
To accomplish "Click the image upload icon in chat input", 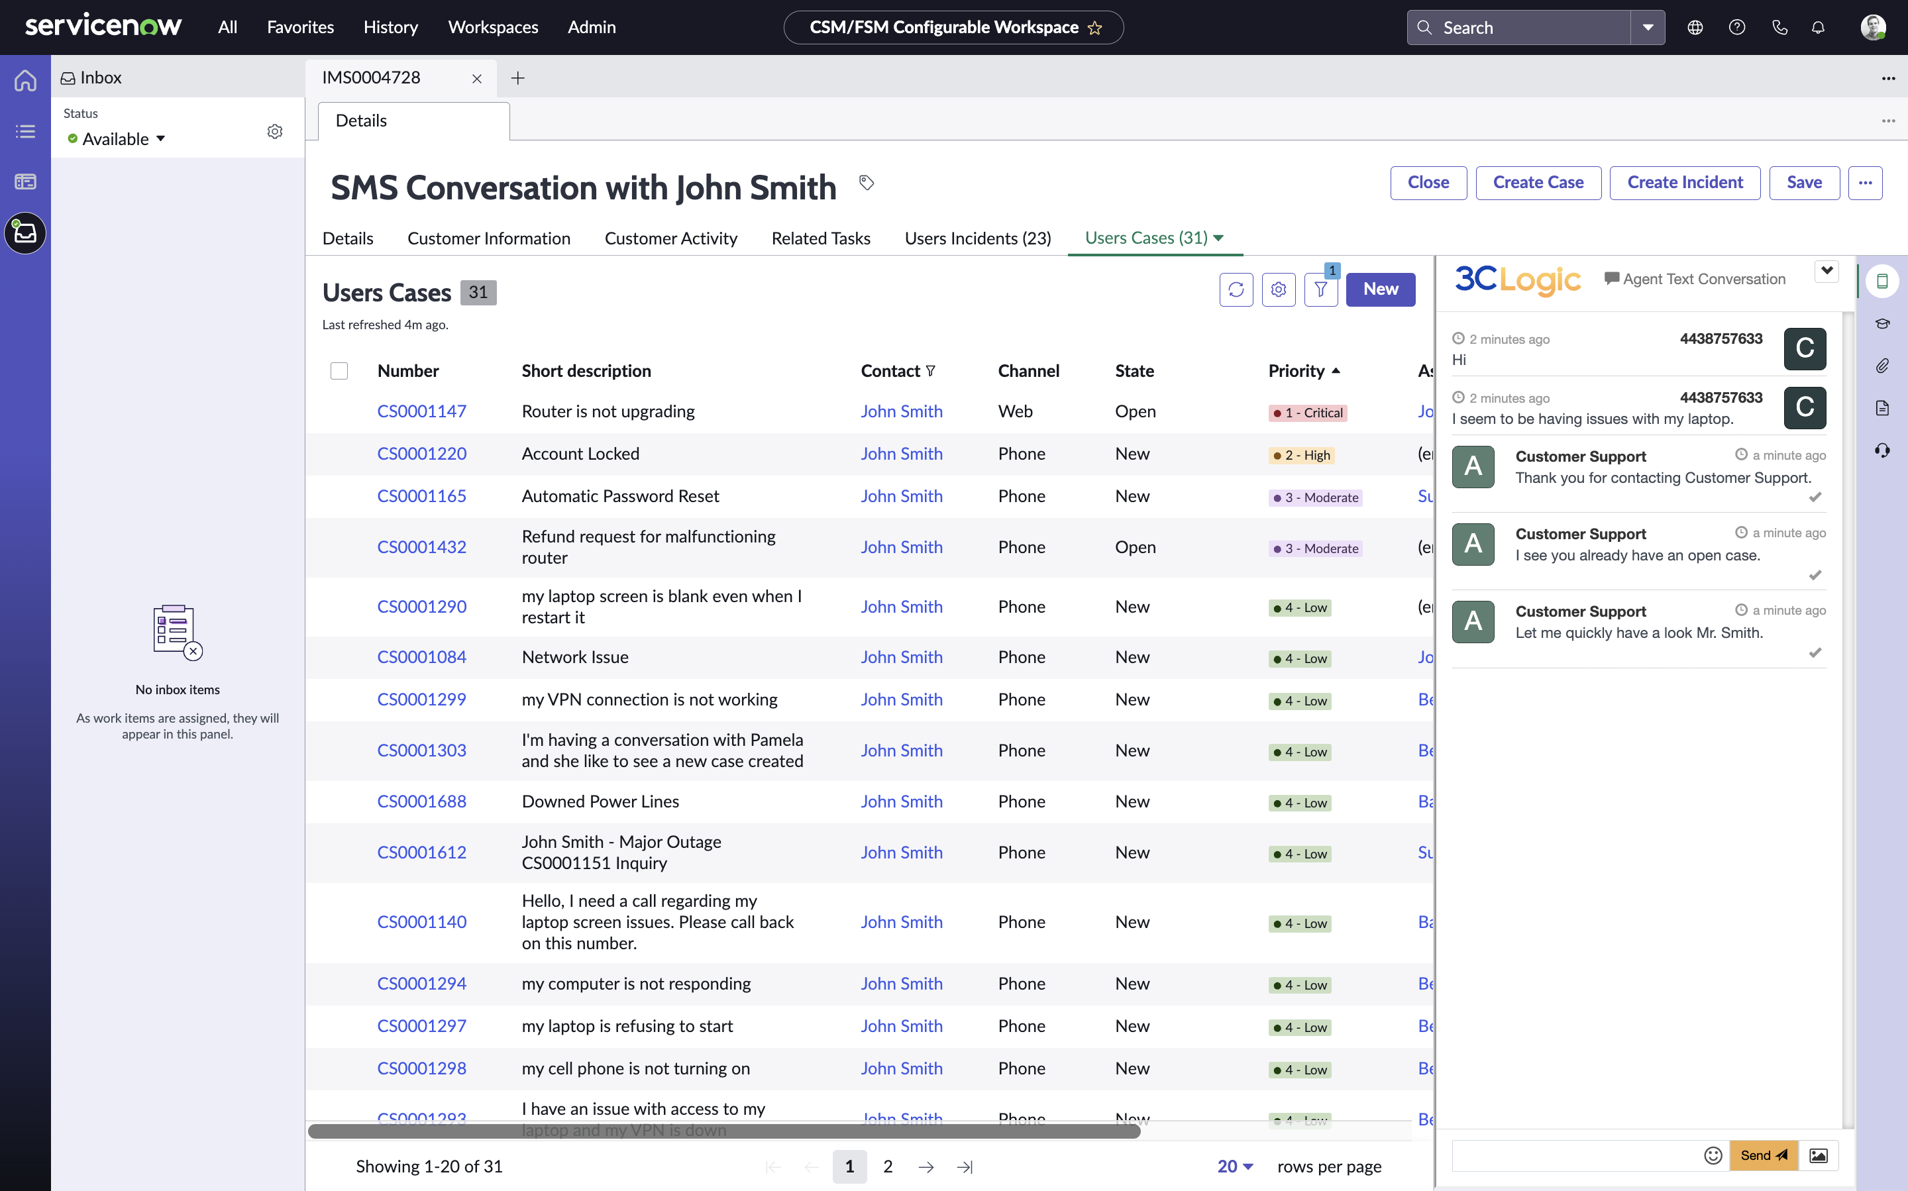I will coord(1819,1154).
